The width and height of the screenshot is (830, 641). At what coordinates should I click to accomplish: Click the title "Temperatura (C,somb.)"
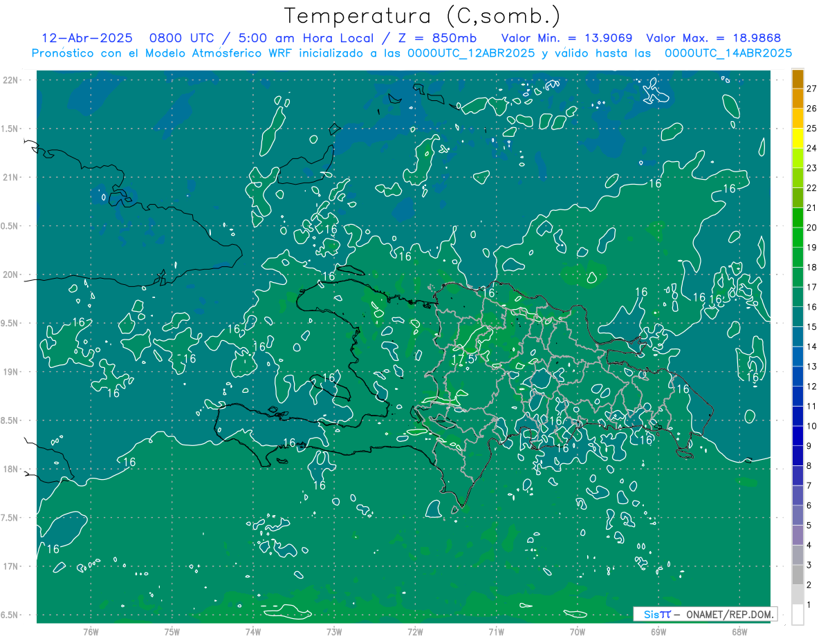click(423, 17)
